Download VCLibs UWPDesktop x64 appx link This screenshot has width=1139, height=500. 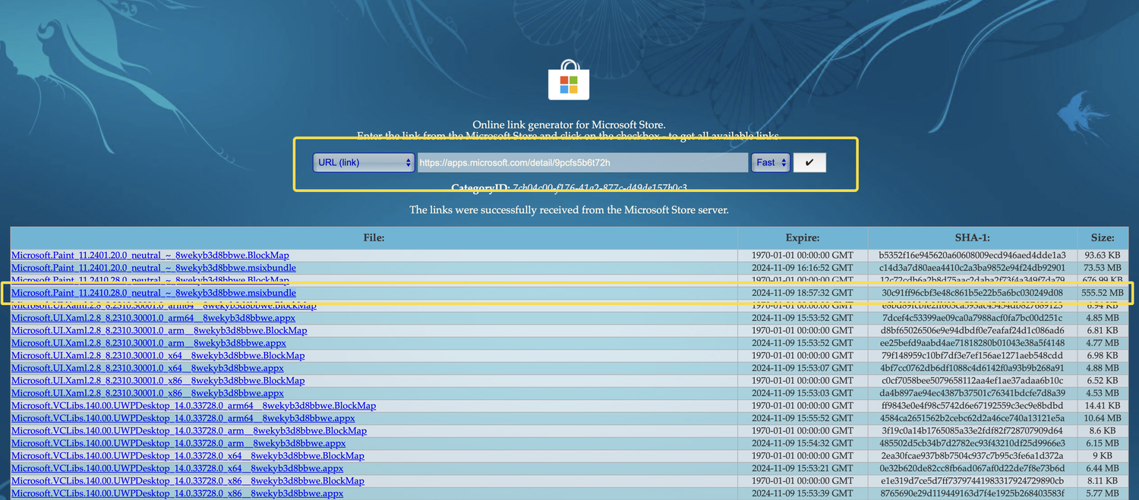coord(177,468)
